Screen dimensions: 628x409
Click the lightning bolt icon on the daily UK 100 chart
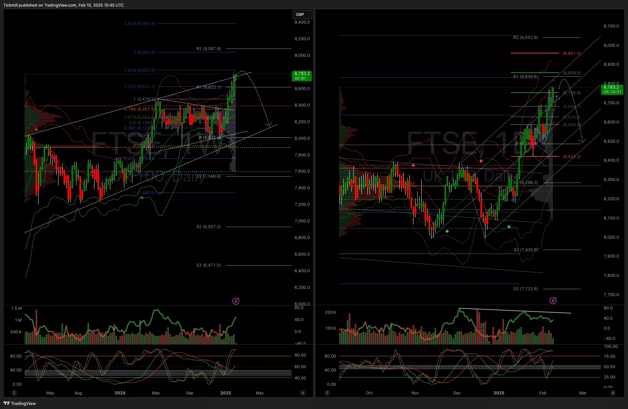(553, 300)
